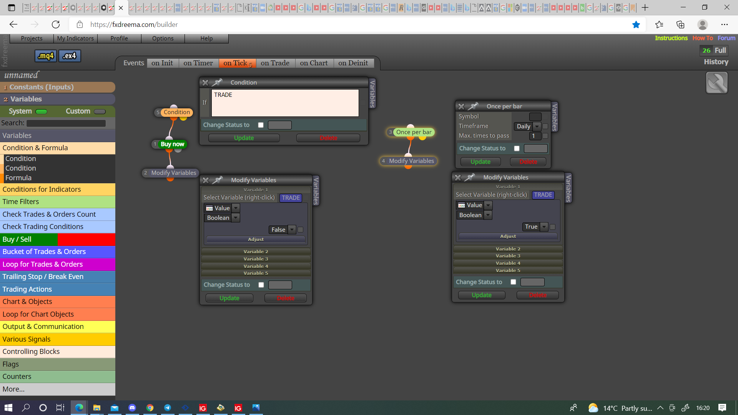
Task: Expand Variable 2 in left Modify Variables
Action: coord(256,252)
